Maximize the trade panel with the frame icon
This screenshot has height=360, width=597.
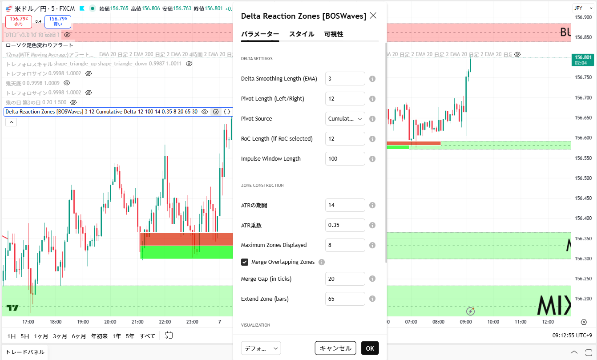coord(587,352)
